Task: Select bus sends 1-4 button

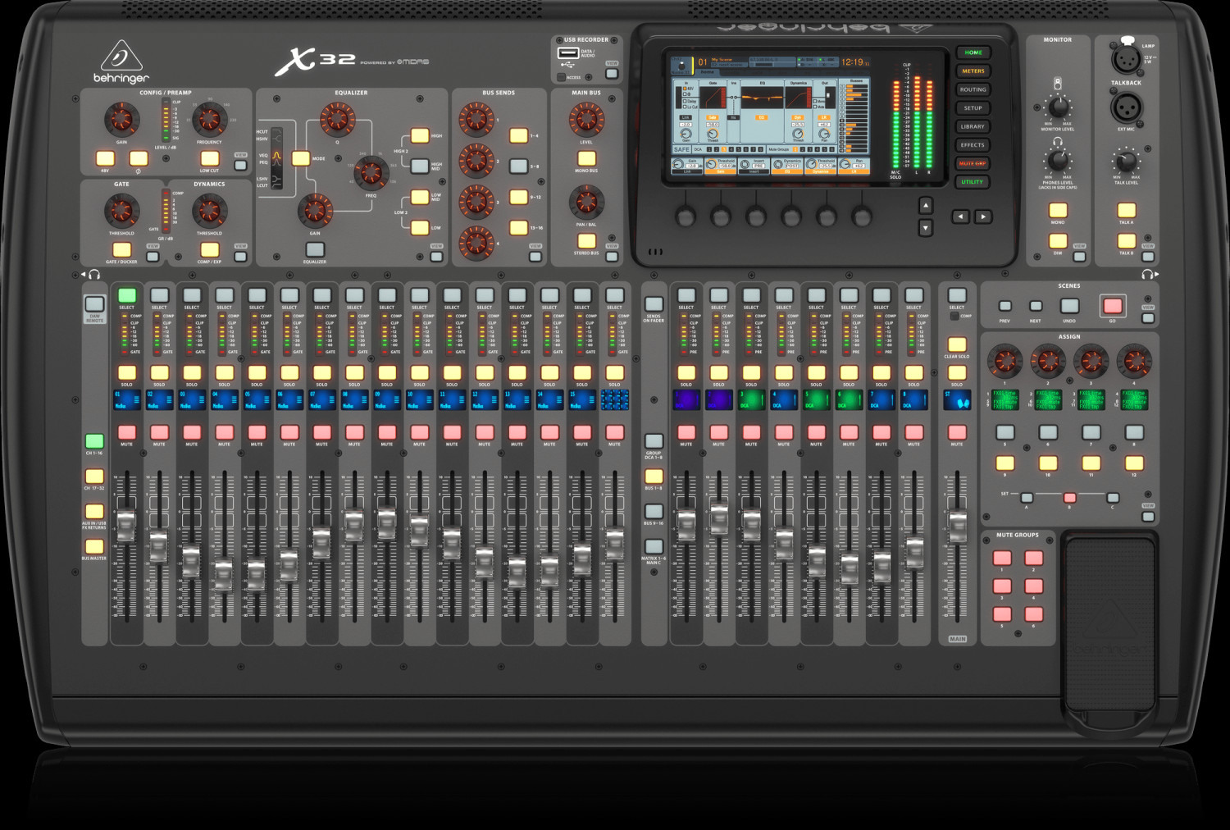Action: (x=518, y=136)
